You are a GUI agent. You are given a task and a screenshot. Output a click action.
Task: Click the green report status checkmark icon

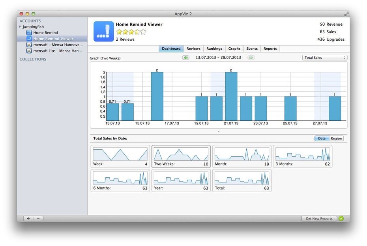pyautogui.click(x=341, y=218)
